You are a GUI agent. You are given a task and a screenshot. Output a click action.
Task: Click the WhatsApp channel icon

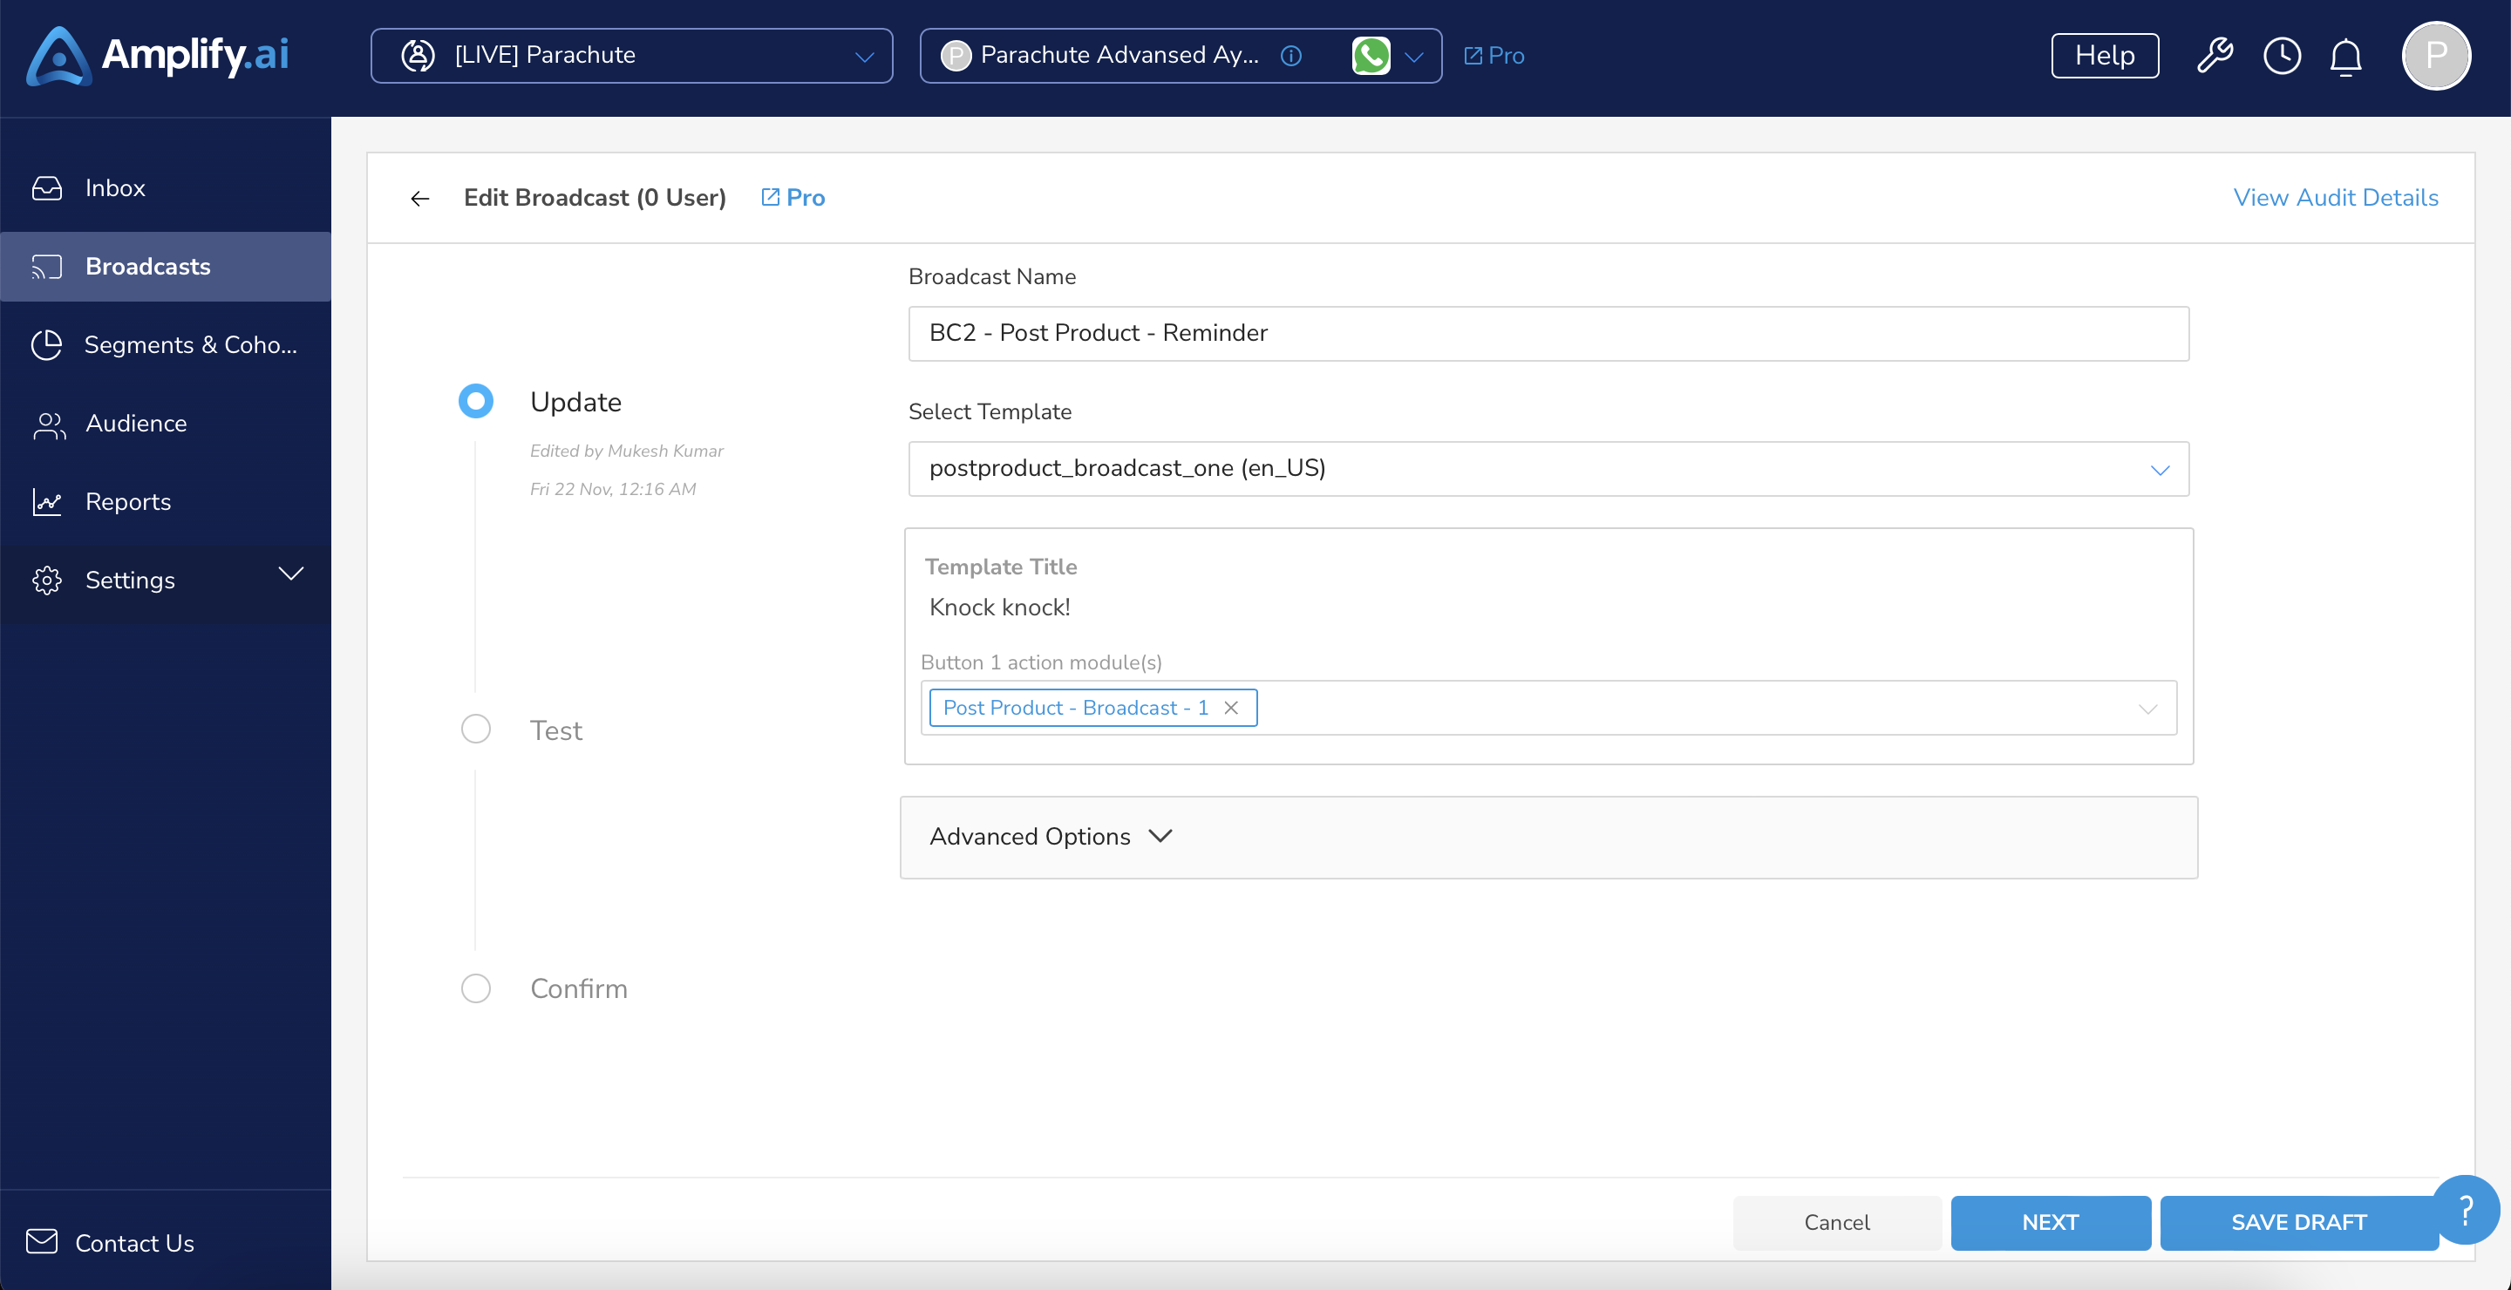(x=1371, y=56)
